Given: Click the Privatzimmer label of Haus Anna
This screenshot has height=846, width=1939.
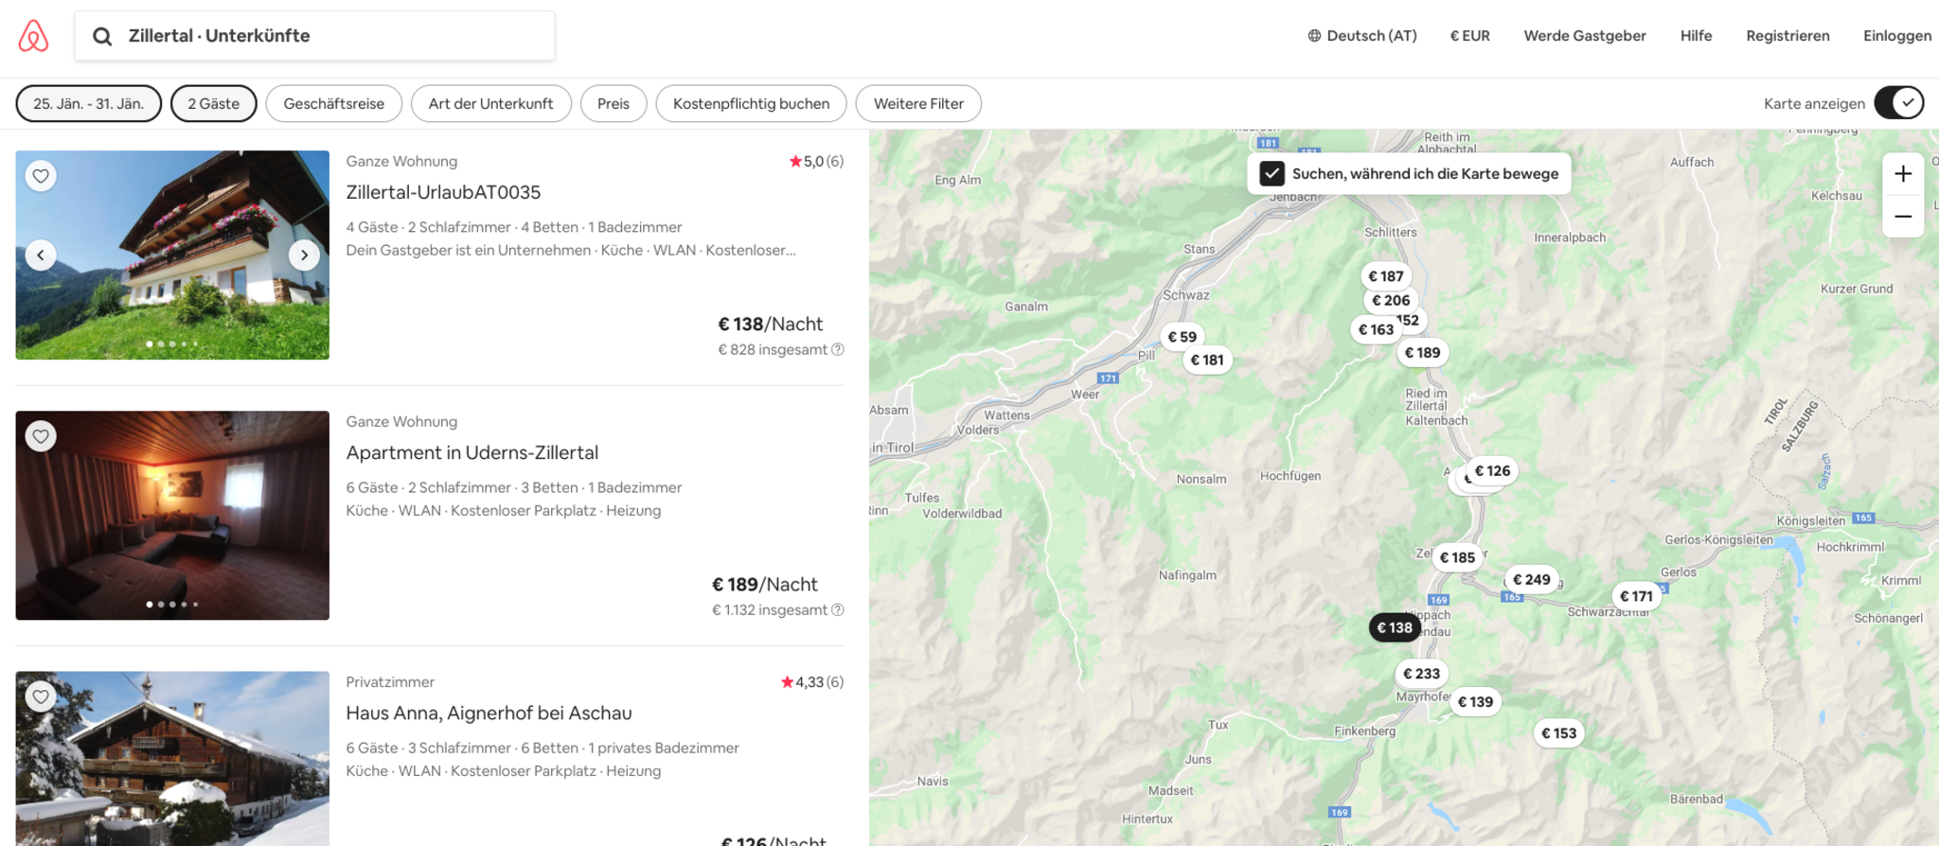Looking at the screenshot, I should coord(390,682).
